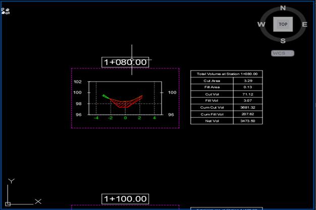The width and height of the screenshot is (316, 210).
Task: Click the TOP face of the ViewCube
Action: (283, 24)
